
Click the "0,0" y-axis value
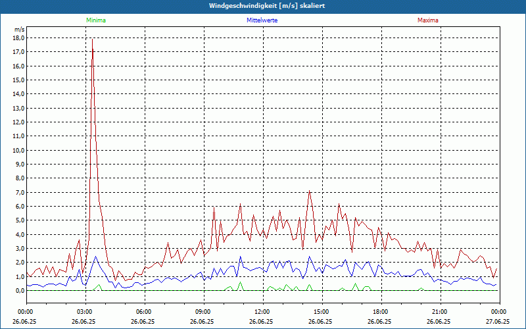coord(20,291)
